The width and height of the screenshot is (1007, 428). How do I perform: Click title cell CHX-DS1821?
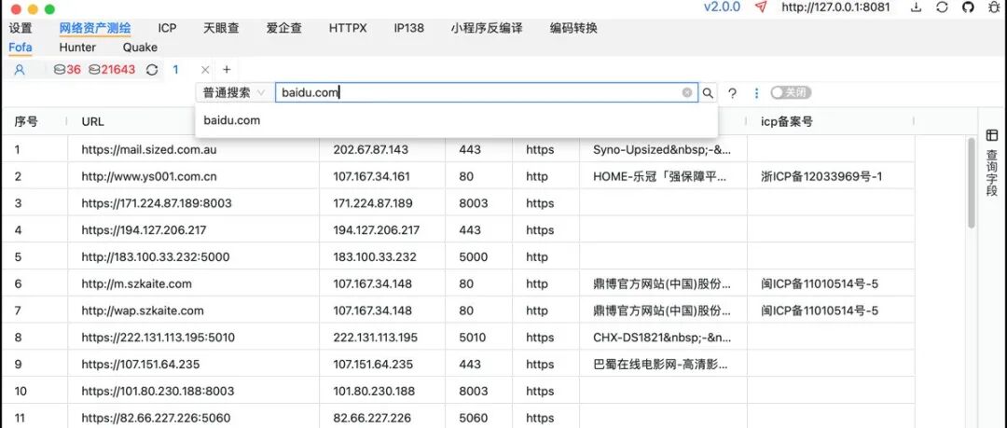coord(661,338)
